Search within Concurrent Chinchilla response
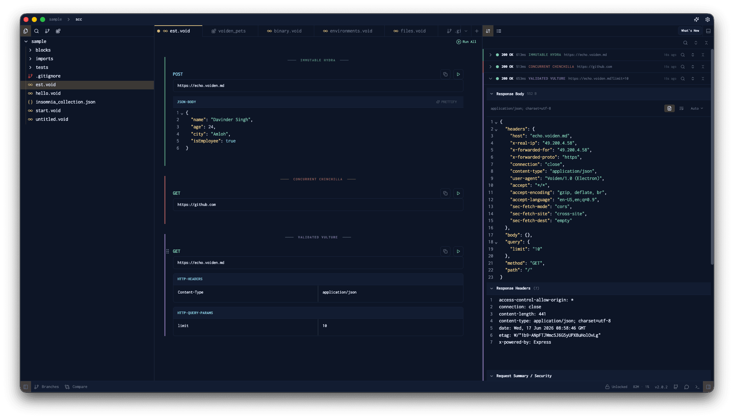The image size is (734, 419). (x=683, y=67)
